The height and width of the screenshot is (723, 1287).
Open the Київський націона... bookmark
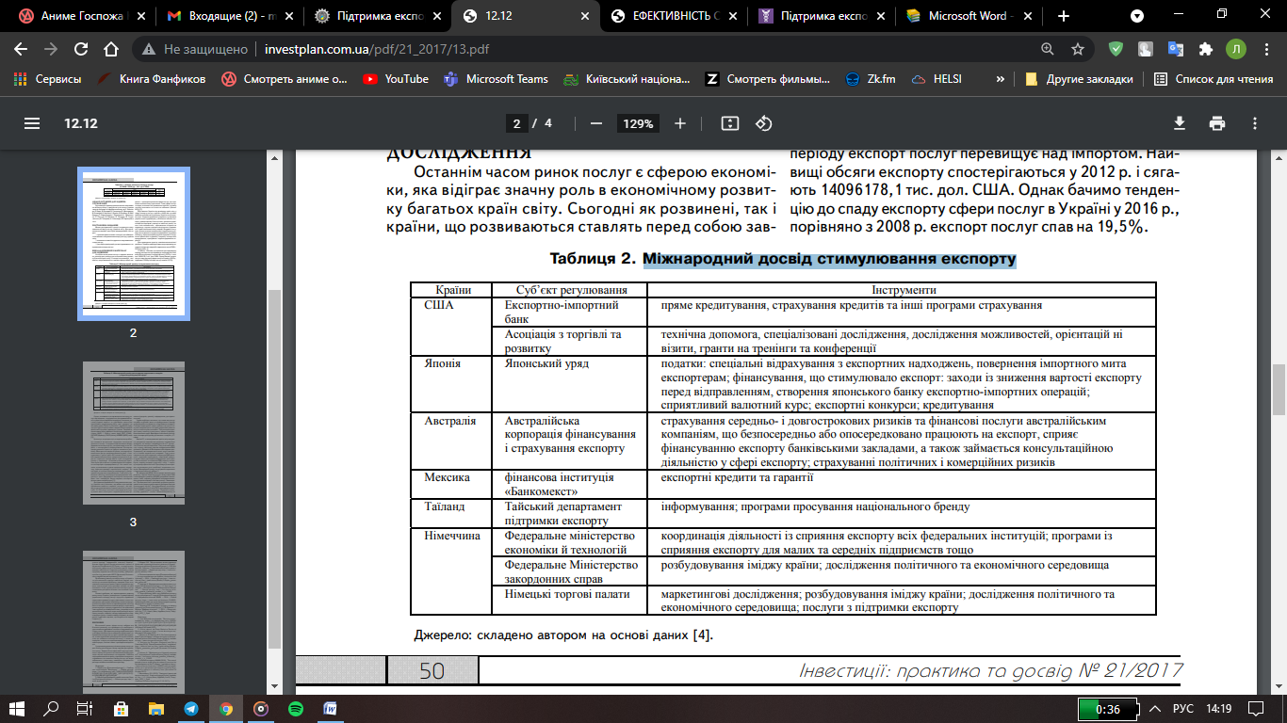(x=627, y=79)
